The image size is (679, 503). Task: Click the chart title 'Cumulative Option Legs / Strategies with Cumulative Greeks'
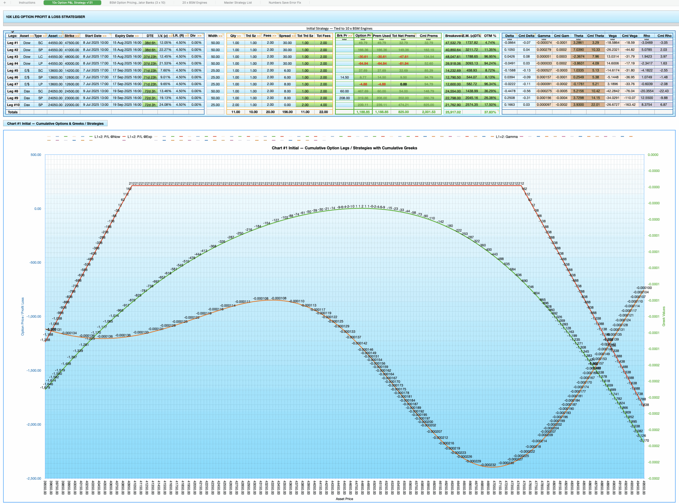(x=344, y=148)
